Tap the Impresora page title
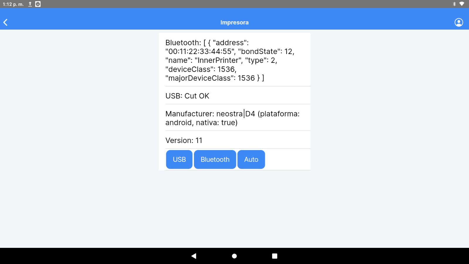Viewport: 469px width, 264px height. pyautogui.click(x=234, y=22)
